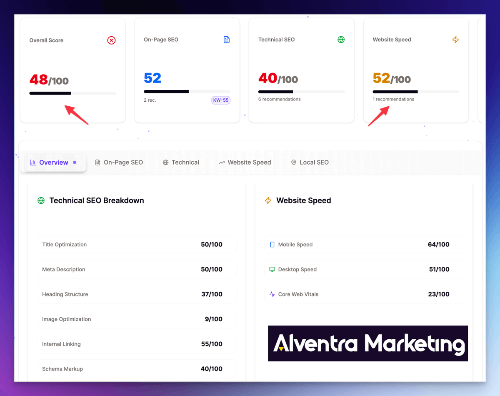Click the KW: 55 badge
Viewport: 500px width, 396px height.
pos(220,100)
